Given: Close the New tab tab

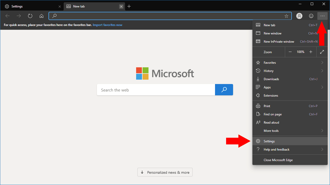Looking at the screenshot, I should tap(121, 6).
